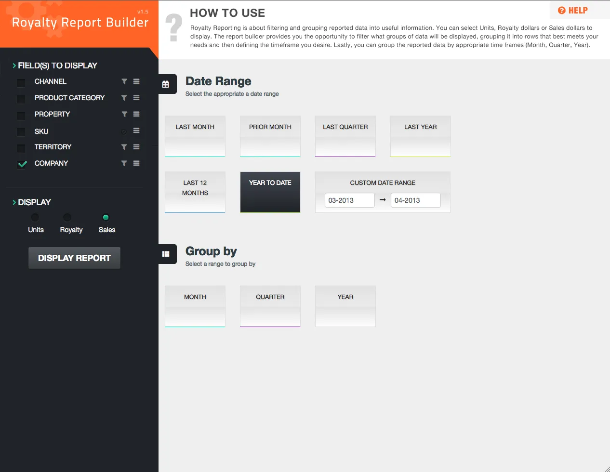The width and height of the screenshot is (610, 472).
Task: Open the list menu icon for Company
Action: (x=136, y=163)
